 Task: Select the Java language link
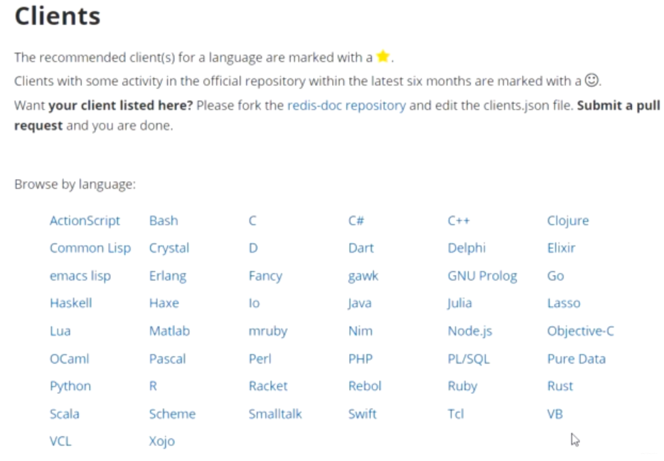point(360,303)
